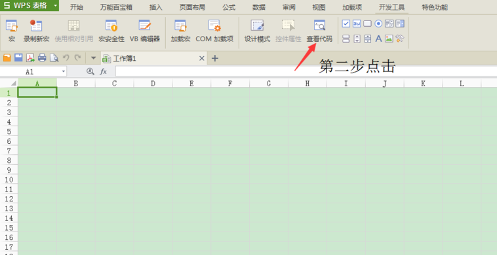497x255 pixels.
Task: Add a new document with plus button
Action: (215, 58)
